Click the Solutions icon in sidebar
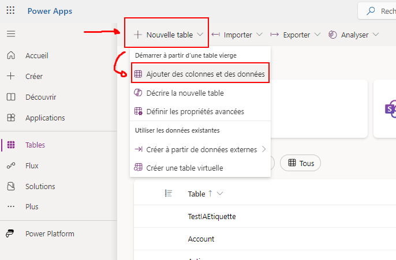 pyautogui.click(x=11, y=186)
